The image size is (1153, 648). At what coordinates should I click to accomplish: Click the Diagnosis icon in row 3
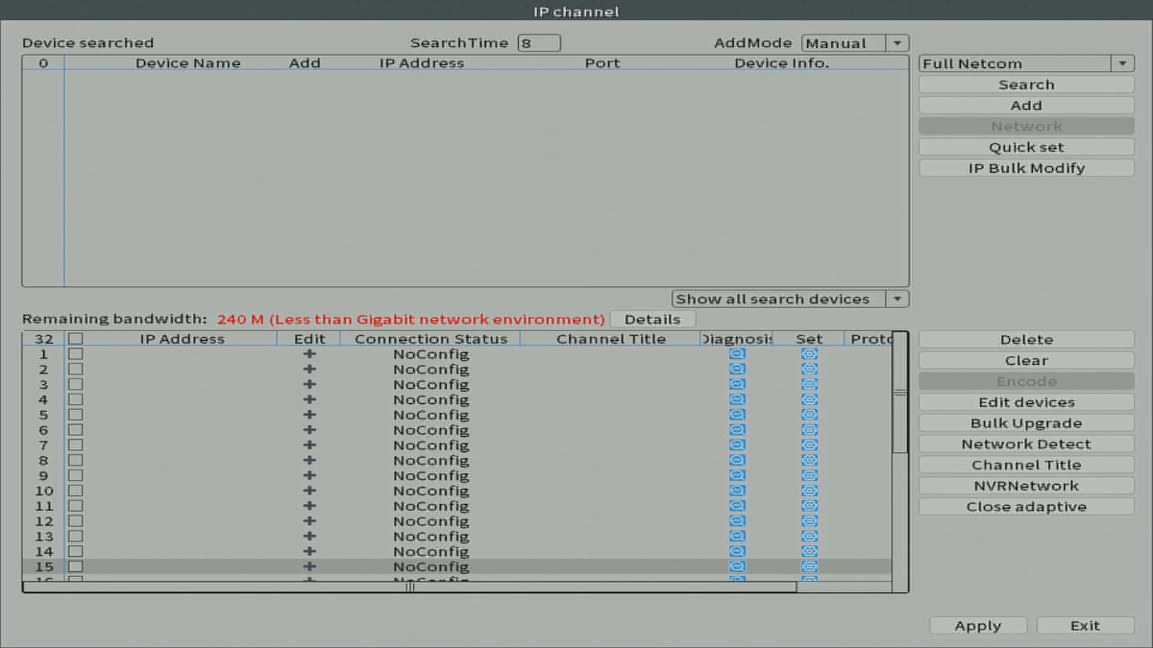pos(737,385)
